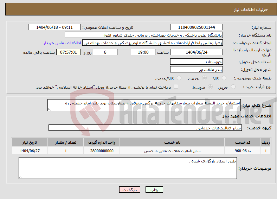277x199 pixels.
Task: Click the تاریخ و ساعت اعلان عمومی label
Action: point(108,27)
